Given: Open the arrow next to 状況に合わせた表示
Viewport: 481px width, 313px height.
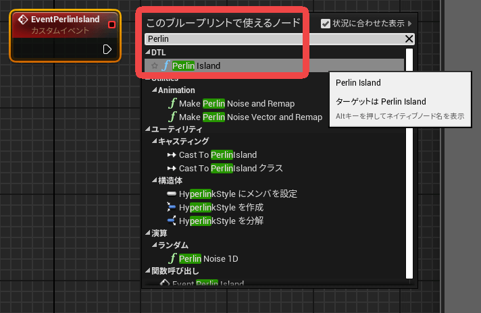Looking at the screenshot, I should pos(409,24).
